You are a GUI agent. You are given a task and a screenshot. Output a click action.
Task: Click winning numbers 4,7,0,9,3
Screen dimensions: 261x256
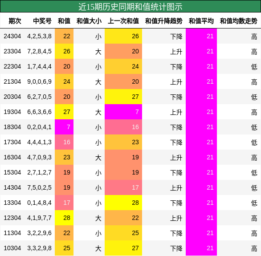40,157
